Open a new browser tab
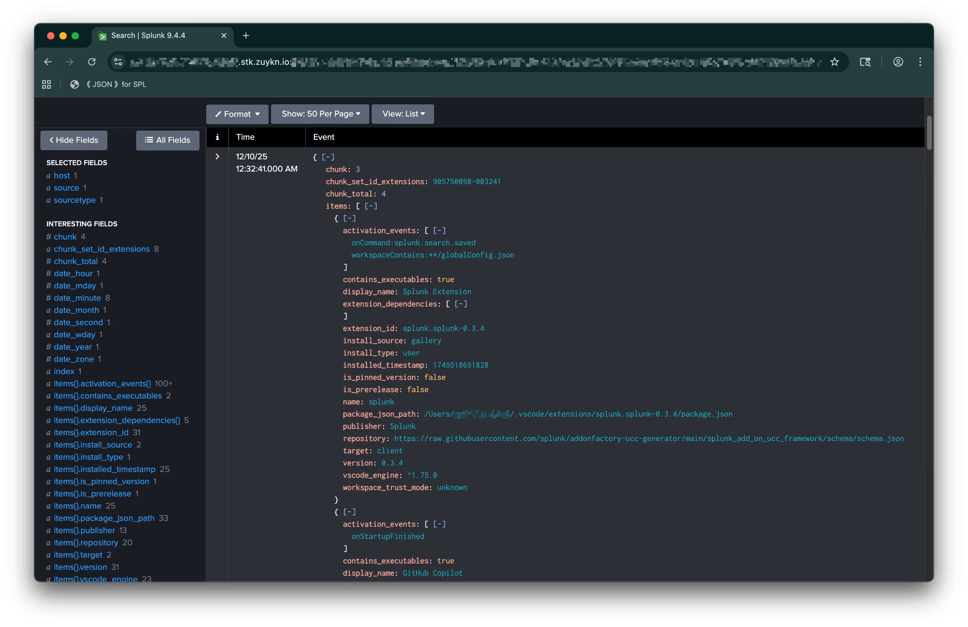Screen dimensions: 968x627 246,36
